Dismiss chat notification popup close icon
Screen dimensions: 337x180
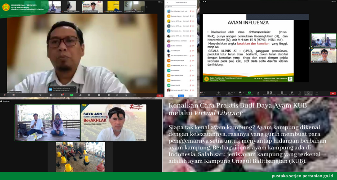point(75,88)
